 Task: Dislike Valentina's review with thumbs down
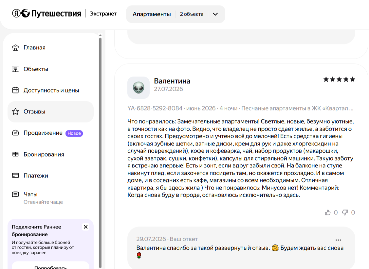click(345, 212)
